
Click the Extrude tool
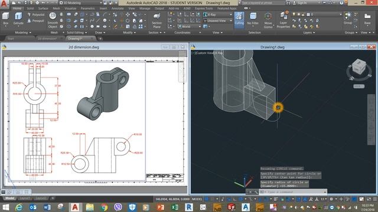pos(18,19)
